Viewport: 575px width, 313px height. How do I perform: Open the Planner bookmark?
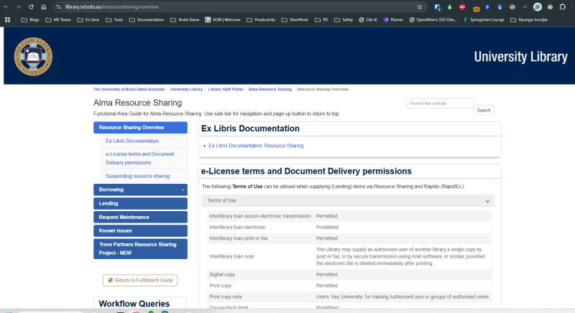[393, 20]
